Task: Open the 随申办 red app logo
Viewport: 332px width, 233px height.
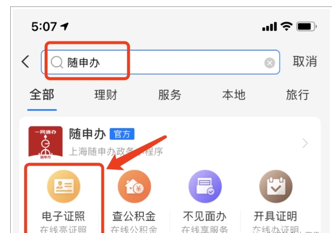Action: pyautogui.click(x=46, y=143)
